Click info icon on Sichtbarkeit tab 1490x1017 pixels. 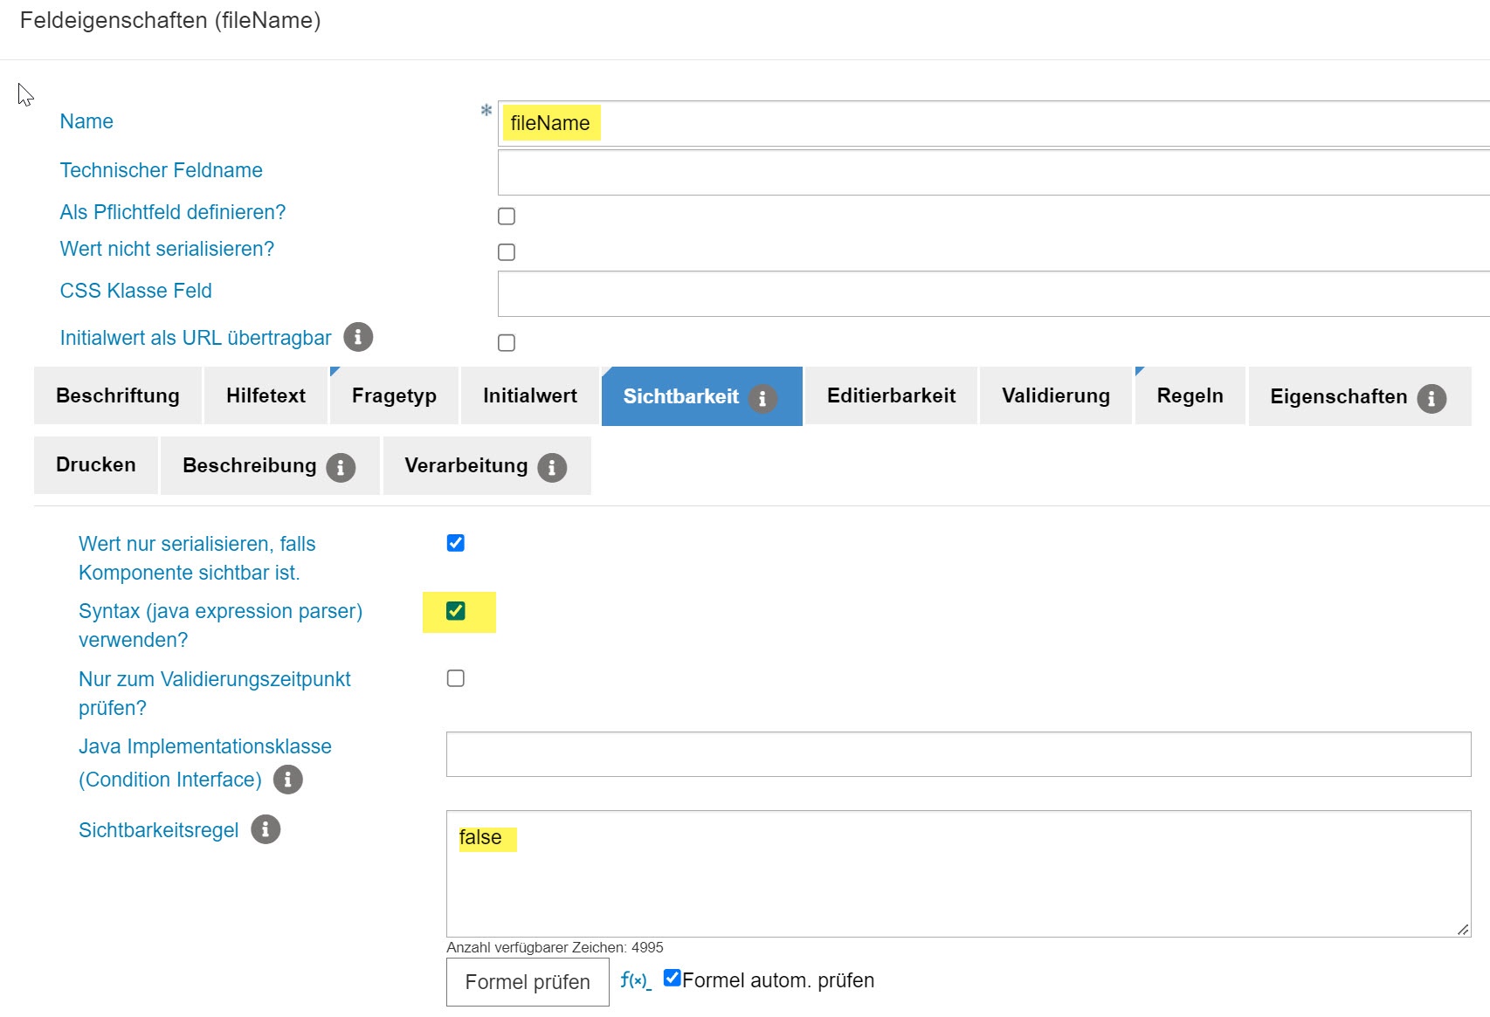tap(762, 398)
